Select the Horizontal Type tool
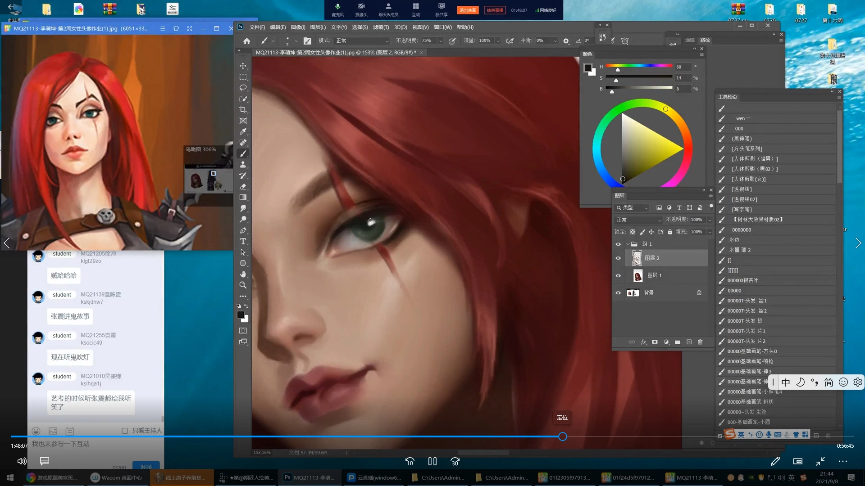 [x=243, y=242]
